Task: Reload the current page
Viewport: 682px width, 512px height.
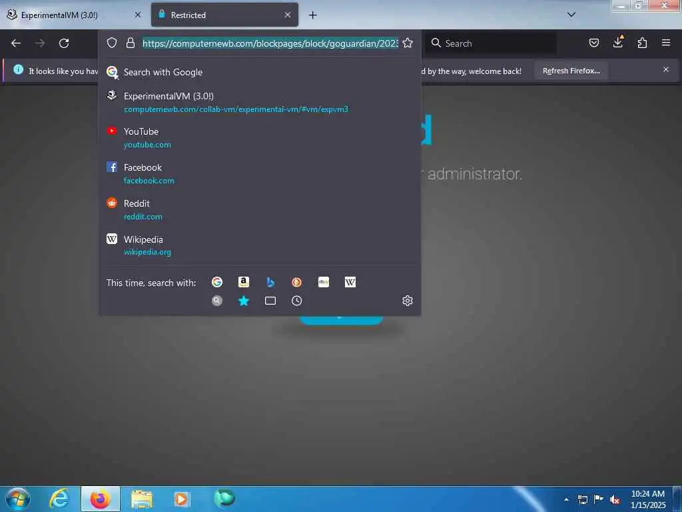Action: coord(64,43)
